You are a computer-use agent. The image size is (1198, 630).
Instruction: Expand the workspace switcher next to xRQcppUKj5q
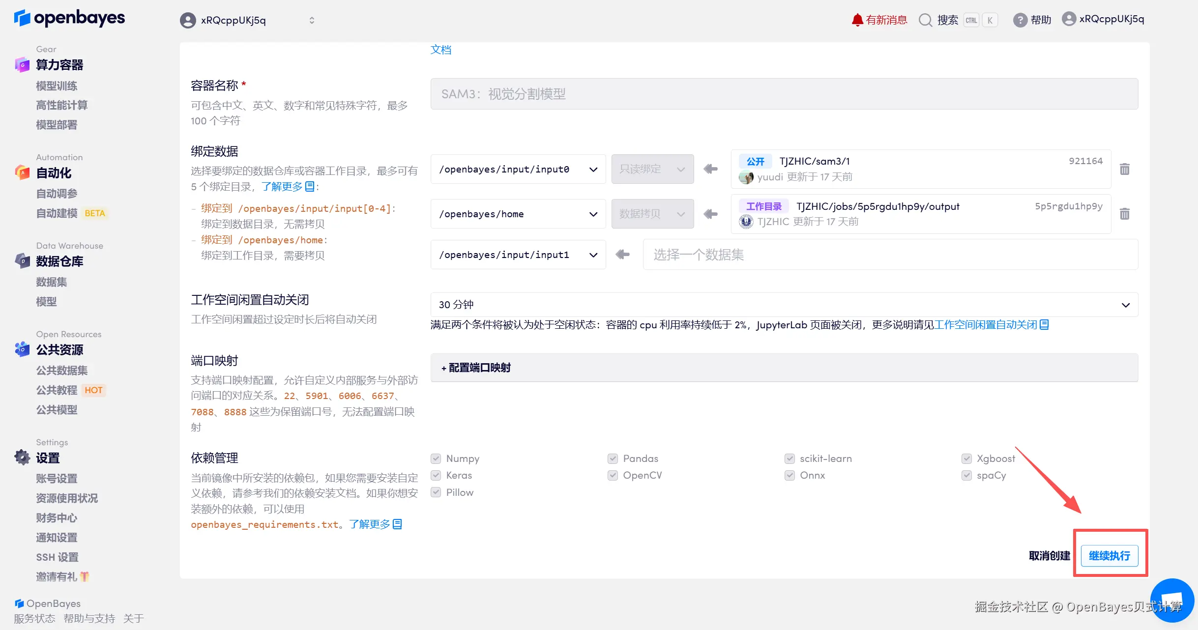click(312, 20)
